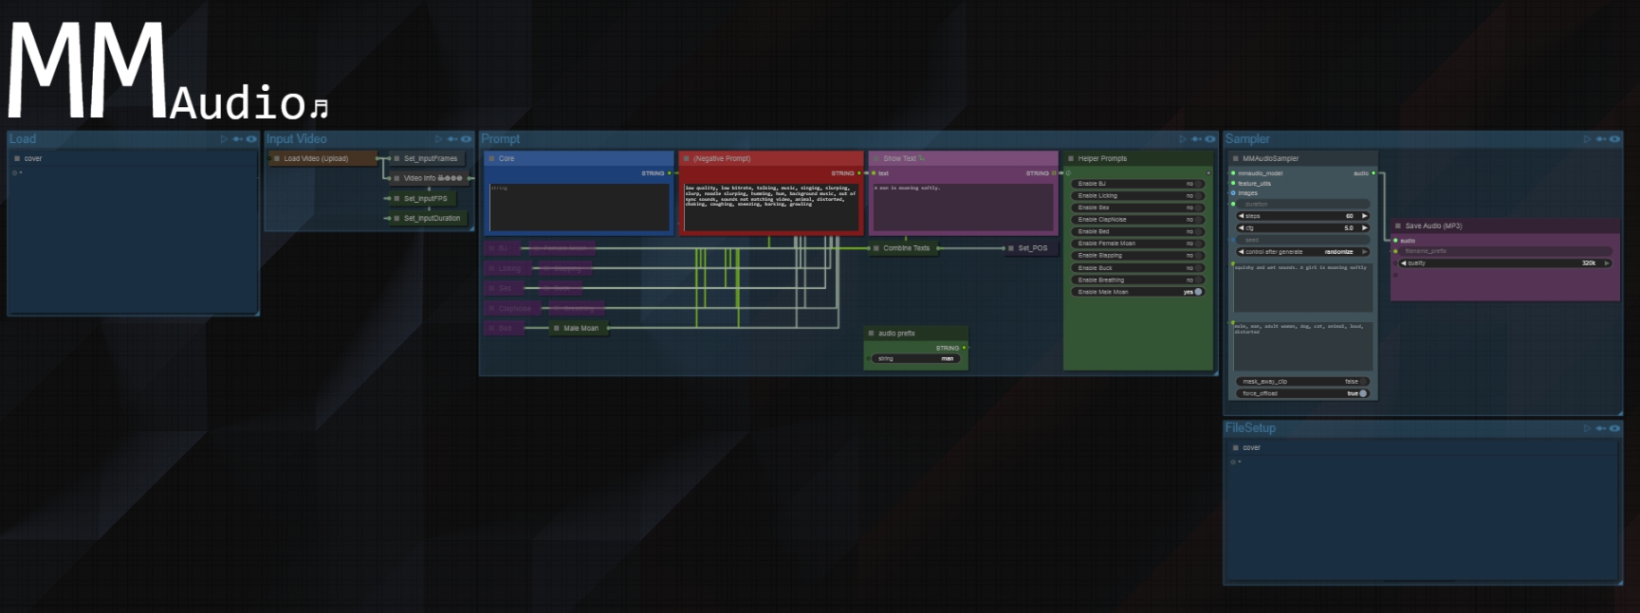This screenshot has height=613, width=1640.
Task: Bypass the Load group nodes icon
Action: pyautogui.click(x=237, y=139)
